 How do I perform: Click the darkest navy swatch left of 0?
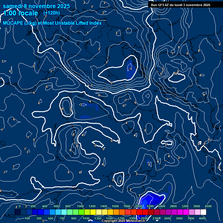17,212
